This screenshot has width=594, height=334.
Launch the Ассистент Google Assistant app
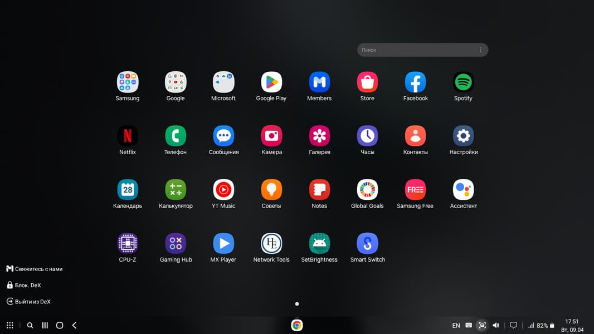pos(463,189)
